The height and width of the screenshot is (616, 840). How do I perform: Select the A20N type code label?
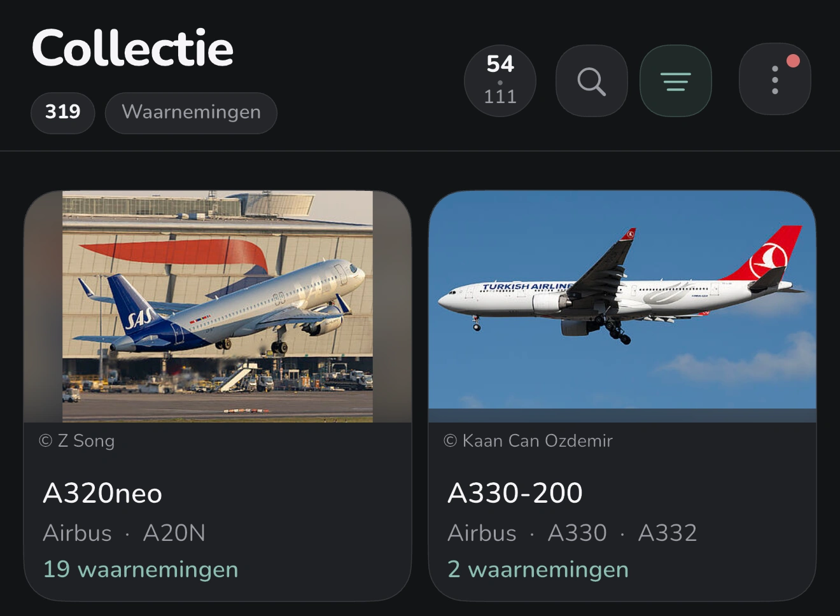[174, 533]
